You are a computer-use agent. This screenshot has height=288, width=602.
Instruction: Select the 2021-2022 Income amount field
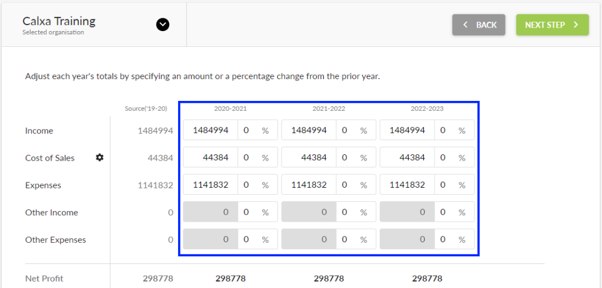309,131
